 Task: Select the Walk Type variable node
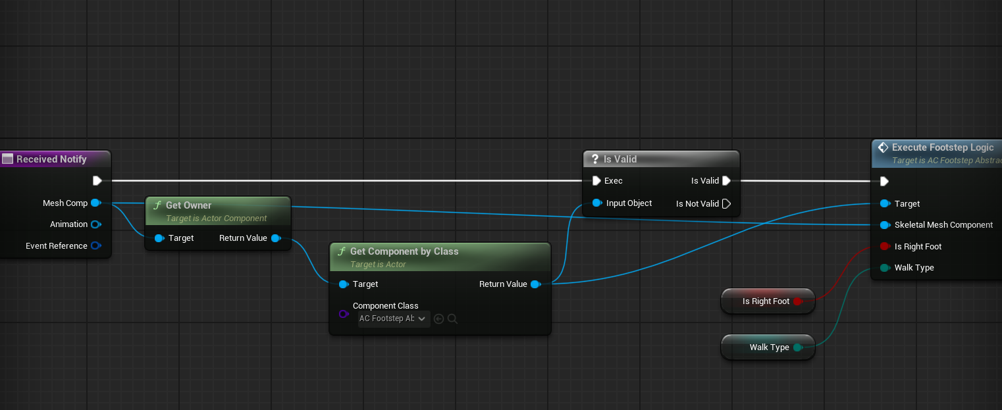tap(768, 347)
